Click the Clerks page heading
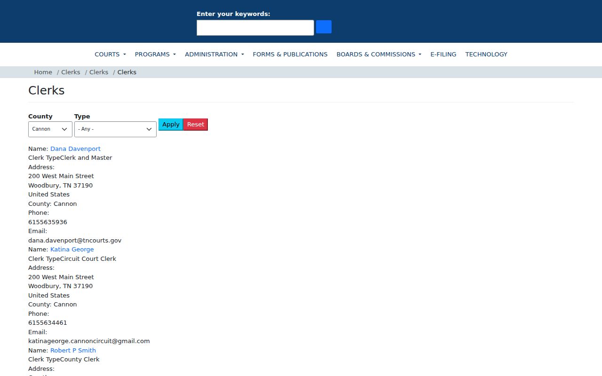 point(47,90)
